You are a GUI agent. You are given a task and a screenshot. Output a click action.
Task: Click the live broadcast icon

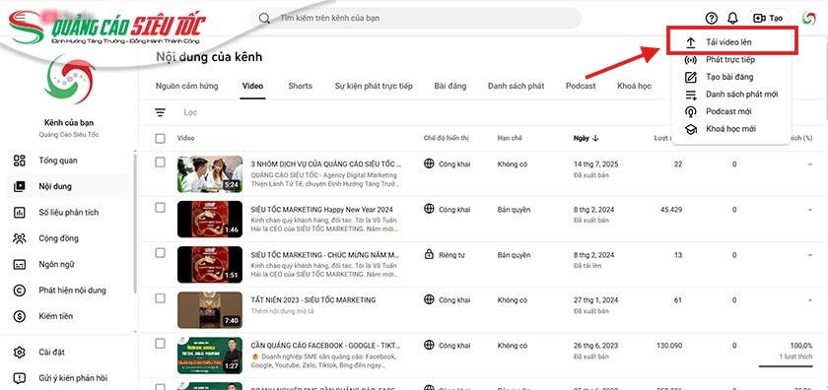[x=691, y=60]
